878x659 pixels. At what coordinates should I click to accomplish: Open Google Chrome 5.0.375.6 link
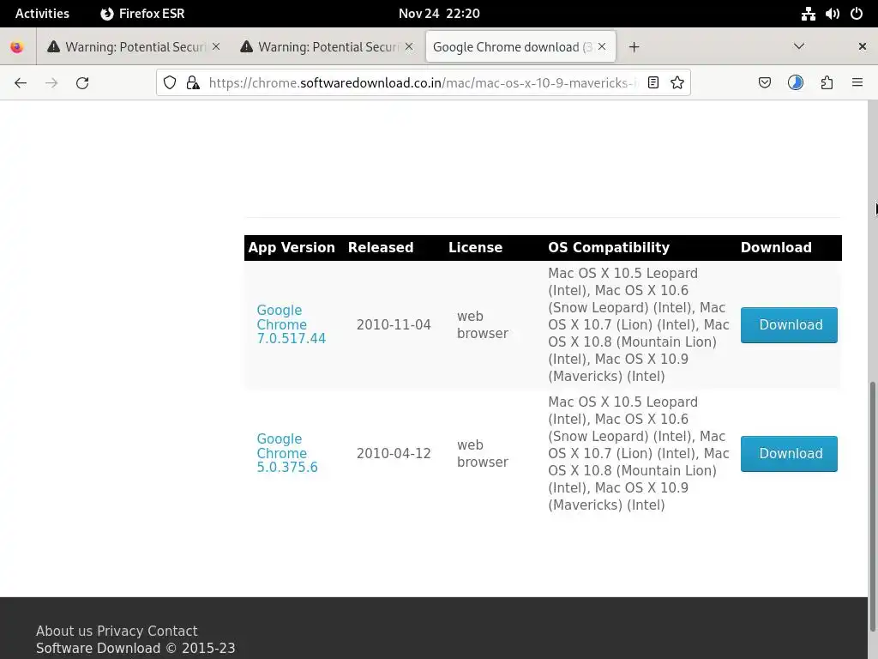286,453
